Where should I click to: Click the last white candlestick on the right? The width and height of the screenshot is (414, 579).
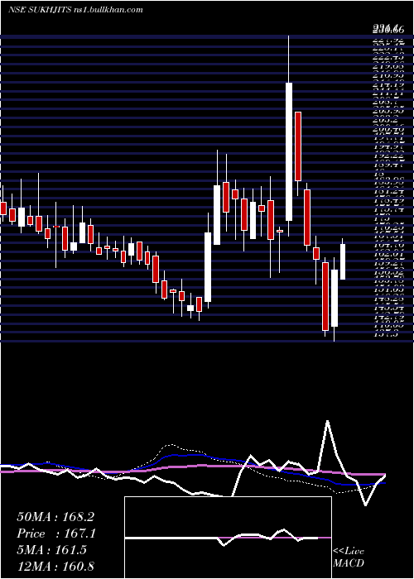[343, 261]
